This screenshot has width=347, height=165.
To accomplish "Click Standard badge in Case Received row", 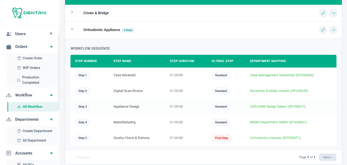I will [221, 75].
